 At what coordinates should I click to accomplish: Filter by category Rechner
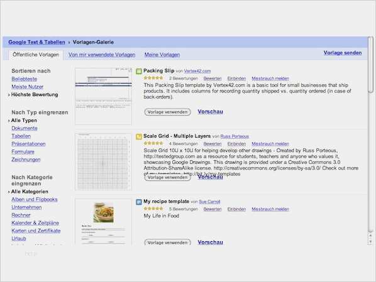[x=21, y=215]
